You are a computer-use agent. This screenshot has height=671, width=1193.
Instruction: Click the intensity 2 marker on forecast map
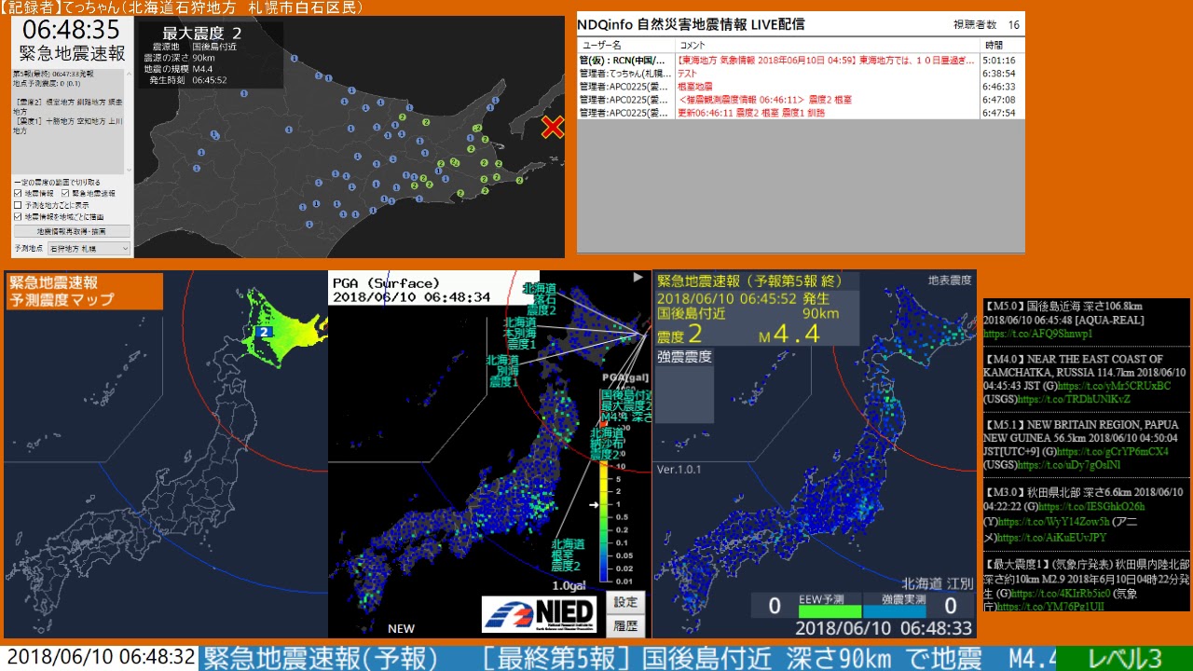click(x=265, y=331)
